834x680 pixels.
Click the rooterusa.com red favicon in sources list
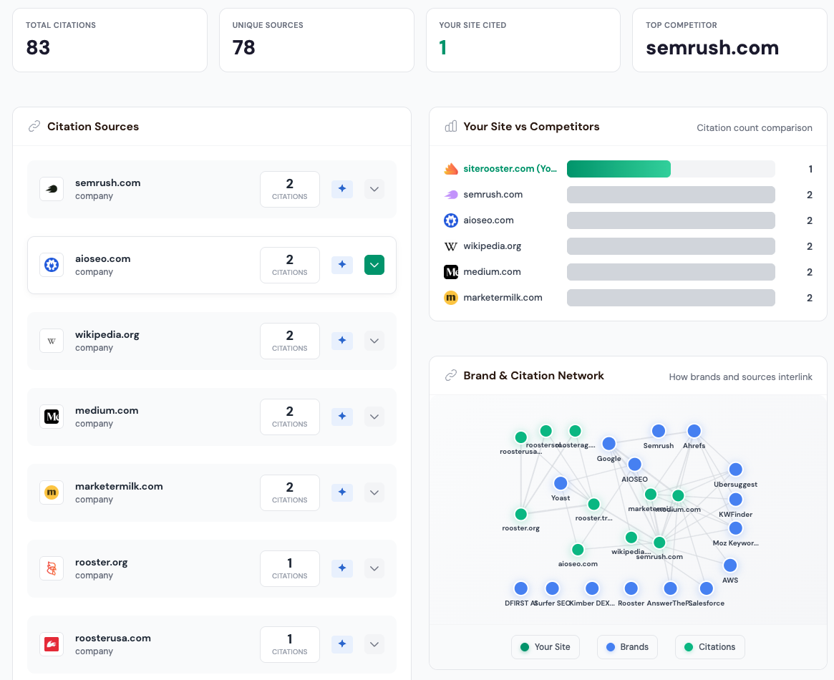tap(52, 644)
